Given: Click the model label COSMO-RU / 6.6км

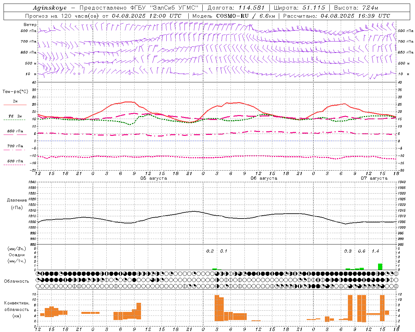Looking at the screenshot, I should point(246,16).
